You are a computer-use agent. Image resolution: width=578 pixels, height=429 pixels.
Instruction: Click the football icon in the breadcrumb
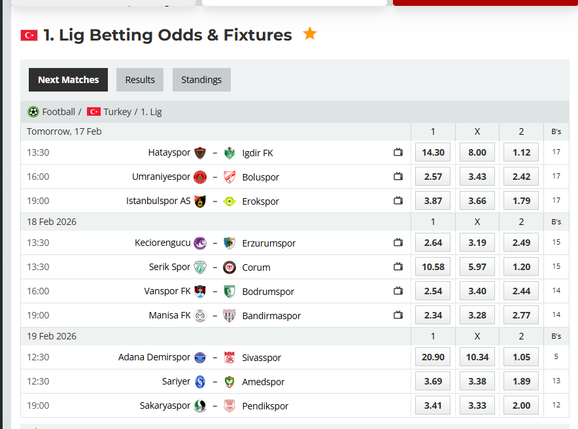(x=33, y=111)
